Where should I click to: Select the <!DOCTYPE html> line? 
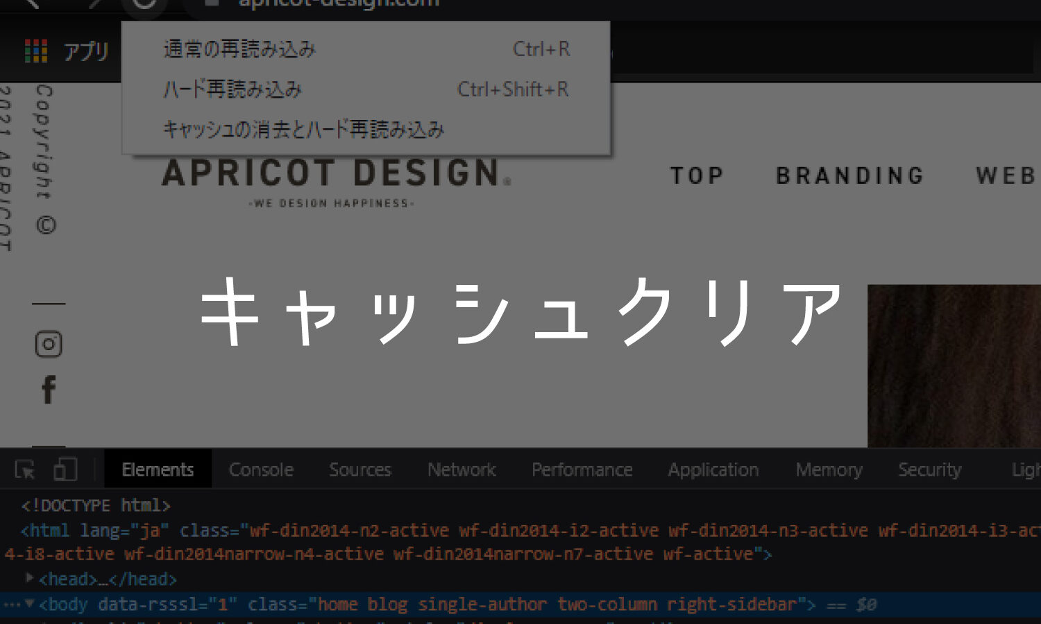[x=96, y=505]
